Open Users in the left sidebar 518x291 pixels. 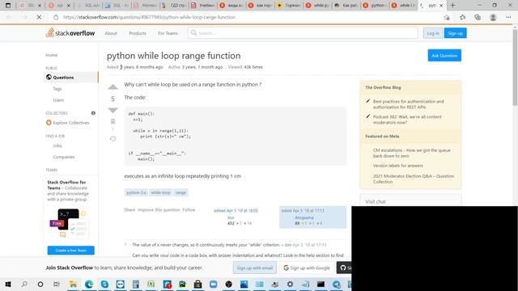[x=58, y=100]
